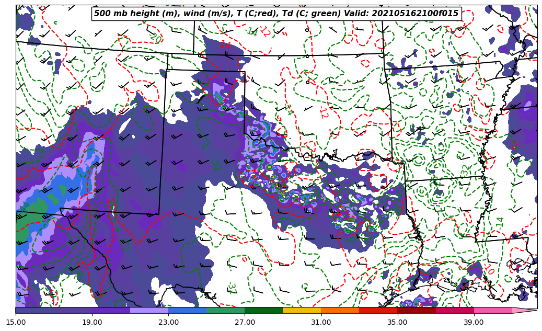Click the map title text box
542x331 pixels.
coord(276,14)
